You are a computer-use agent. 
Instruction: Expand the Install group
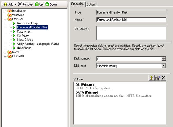[5, 52]
